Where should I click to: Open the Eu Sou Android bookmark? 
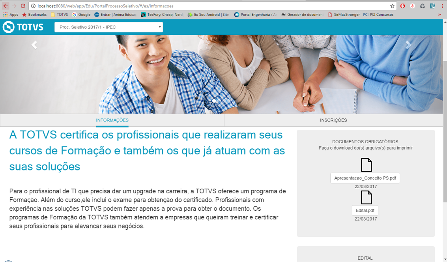tap(208, 15)
